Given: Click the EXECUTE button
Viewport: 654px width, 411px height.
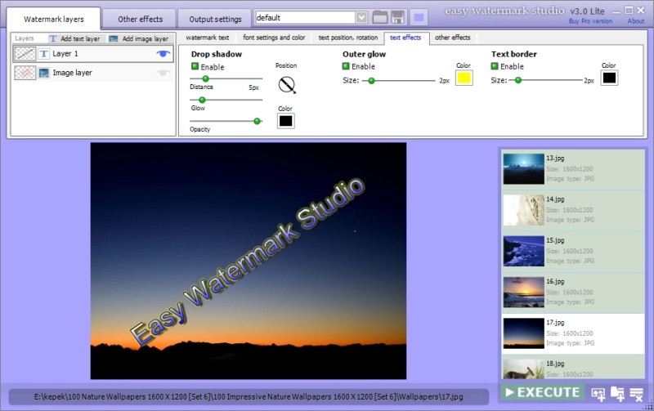Looking at the screenshot, I should coord(542,392).
